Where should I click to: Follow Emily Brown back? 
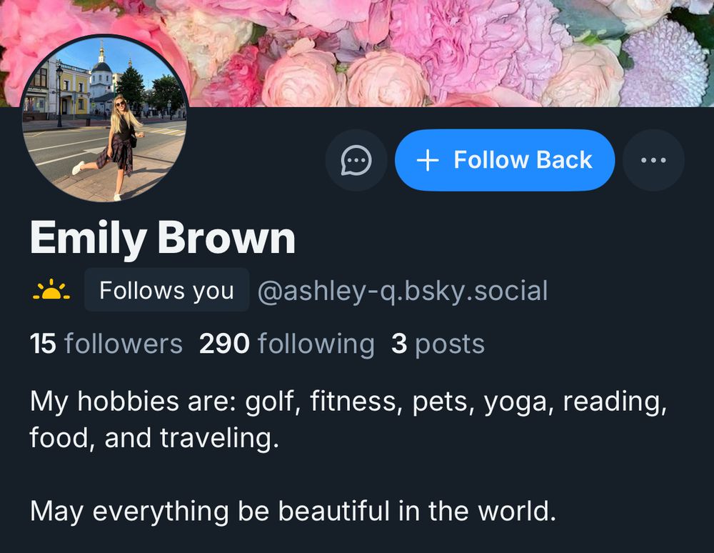pos(505,160)
